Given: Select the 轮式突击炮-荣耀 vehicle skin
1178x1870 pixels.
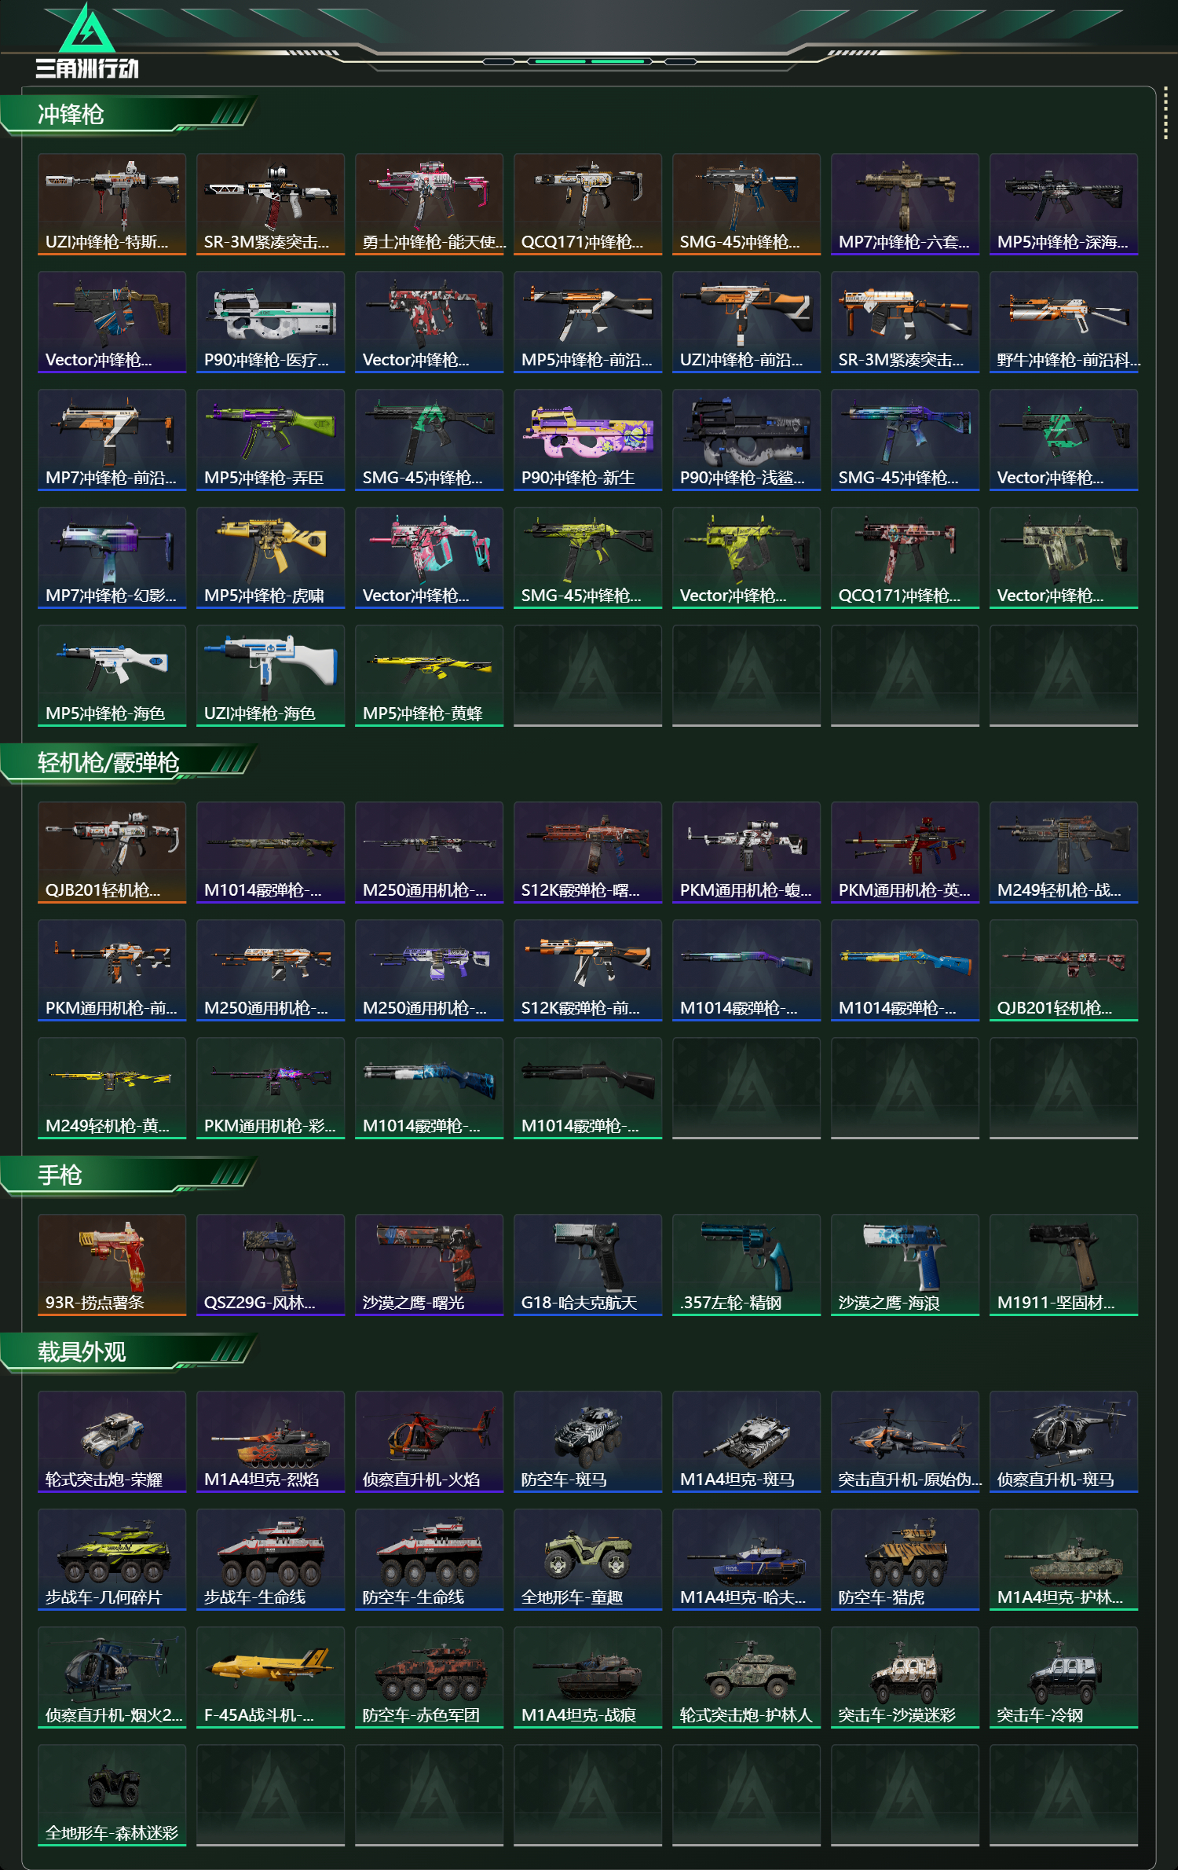Looking at the screenshot, I should tap(112, 1442).
